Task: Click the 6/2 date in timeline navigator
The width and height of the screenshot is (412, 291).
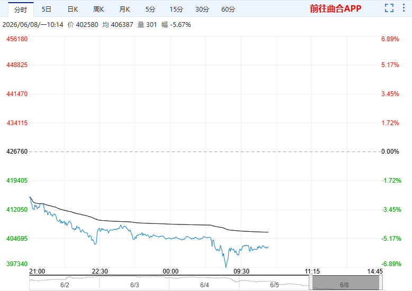Action: (65, 285)
